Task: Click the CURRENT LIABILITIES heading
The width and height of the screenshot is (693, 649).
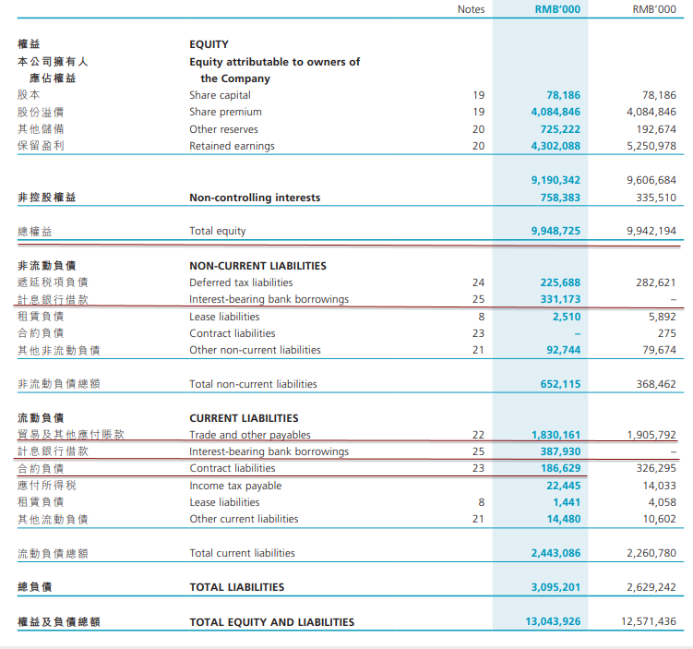Action: [x=244, y=418]
